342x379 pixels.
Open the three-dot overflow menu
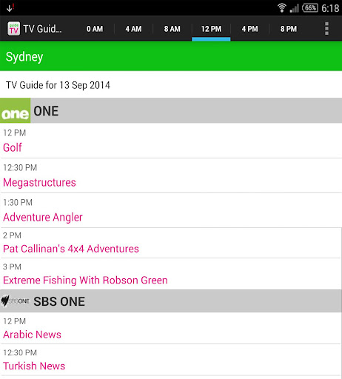coord(326,29)
